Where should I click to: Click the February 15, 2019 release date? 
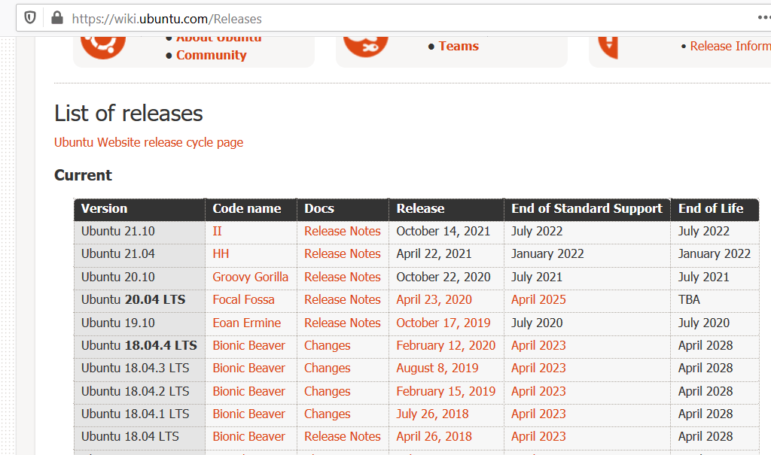[x=446, y=391]
